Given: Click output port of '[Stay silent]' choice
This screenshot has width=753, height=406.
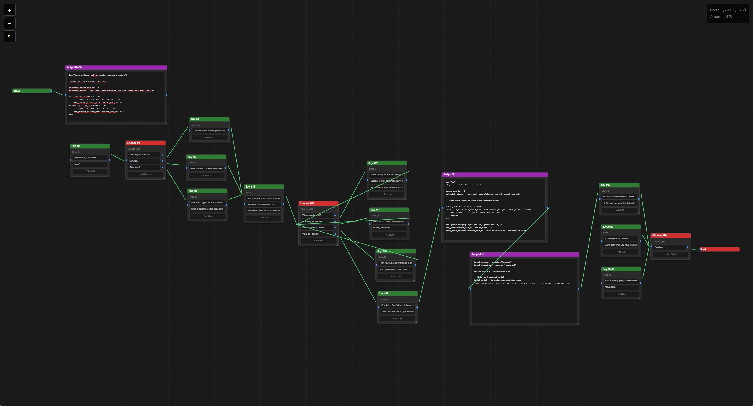Looking at the screenshot, I should [x=162, y=167].
